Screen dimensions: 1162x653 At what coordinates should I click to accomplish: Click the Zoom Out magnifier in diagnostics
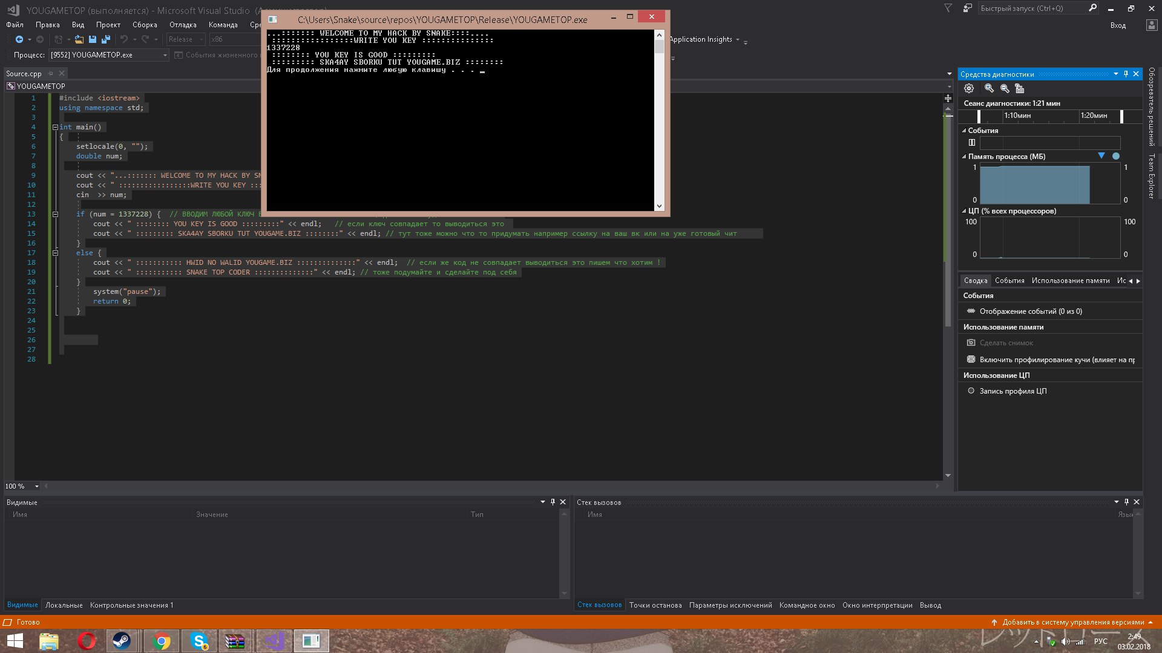click(1005, 88)
